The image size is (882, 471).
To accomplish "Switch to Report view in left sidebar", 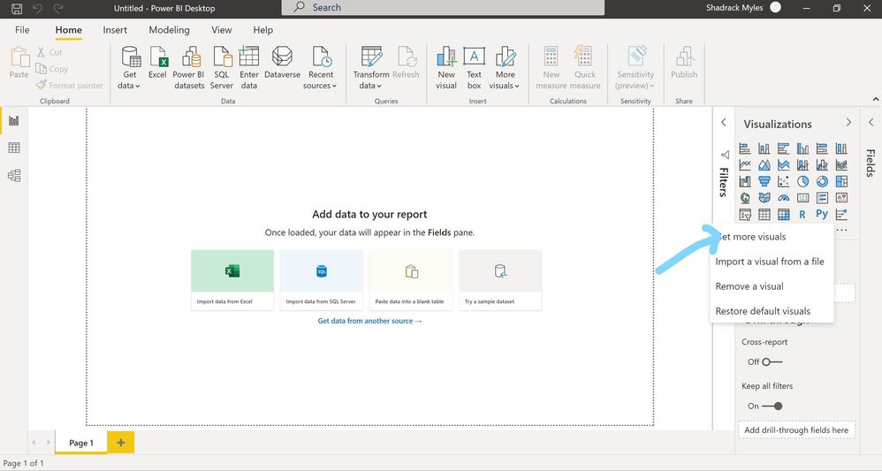I will click(x=14, y=120).
